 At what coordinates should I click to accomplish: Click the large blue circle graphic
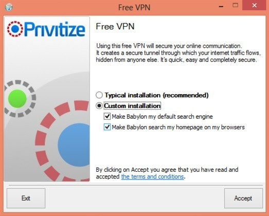pos(74,145)
